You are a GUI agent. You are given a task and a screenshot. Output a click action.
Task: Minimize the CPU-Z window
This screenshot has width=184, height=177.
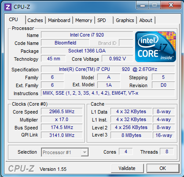coord(143,5)
